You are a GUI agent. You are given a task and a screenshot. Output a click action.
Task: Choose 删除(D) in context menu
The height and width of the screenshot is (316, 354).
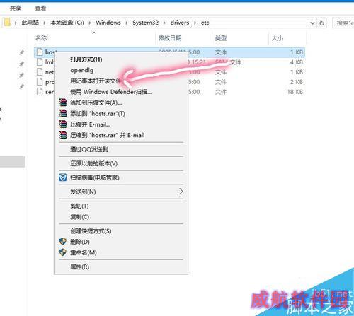(x=80, y=242)
